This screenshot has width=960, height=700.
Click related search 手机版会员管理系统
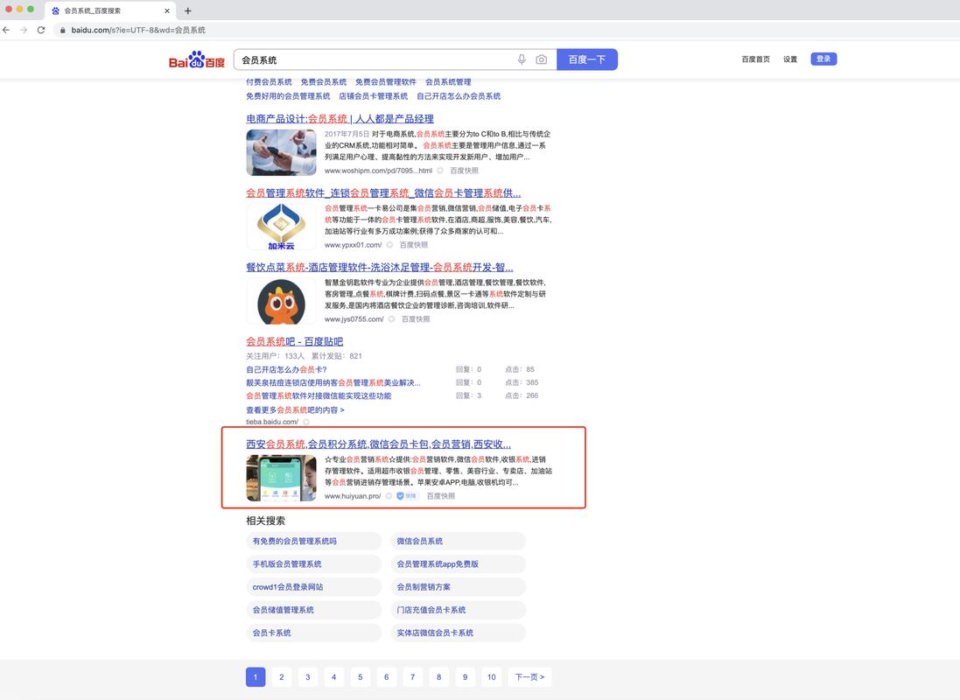click(x=313, y=564)
